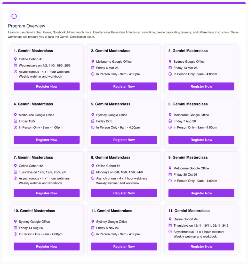Click location pin for card 4 Melbourne office
The height and width of the screenshot is (264, 248).
(15, 115)
